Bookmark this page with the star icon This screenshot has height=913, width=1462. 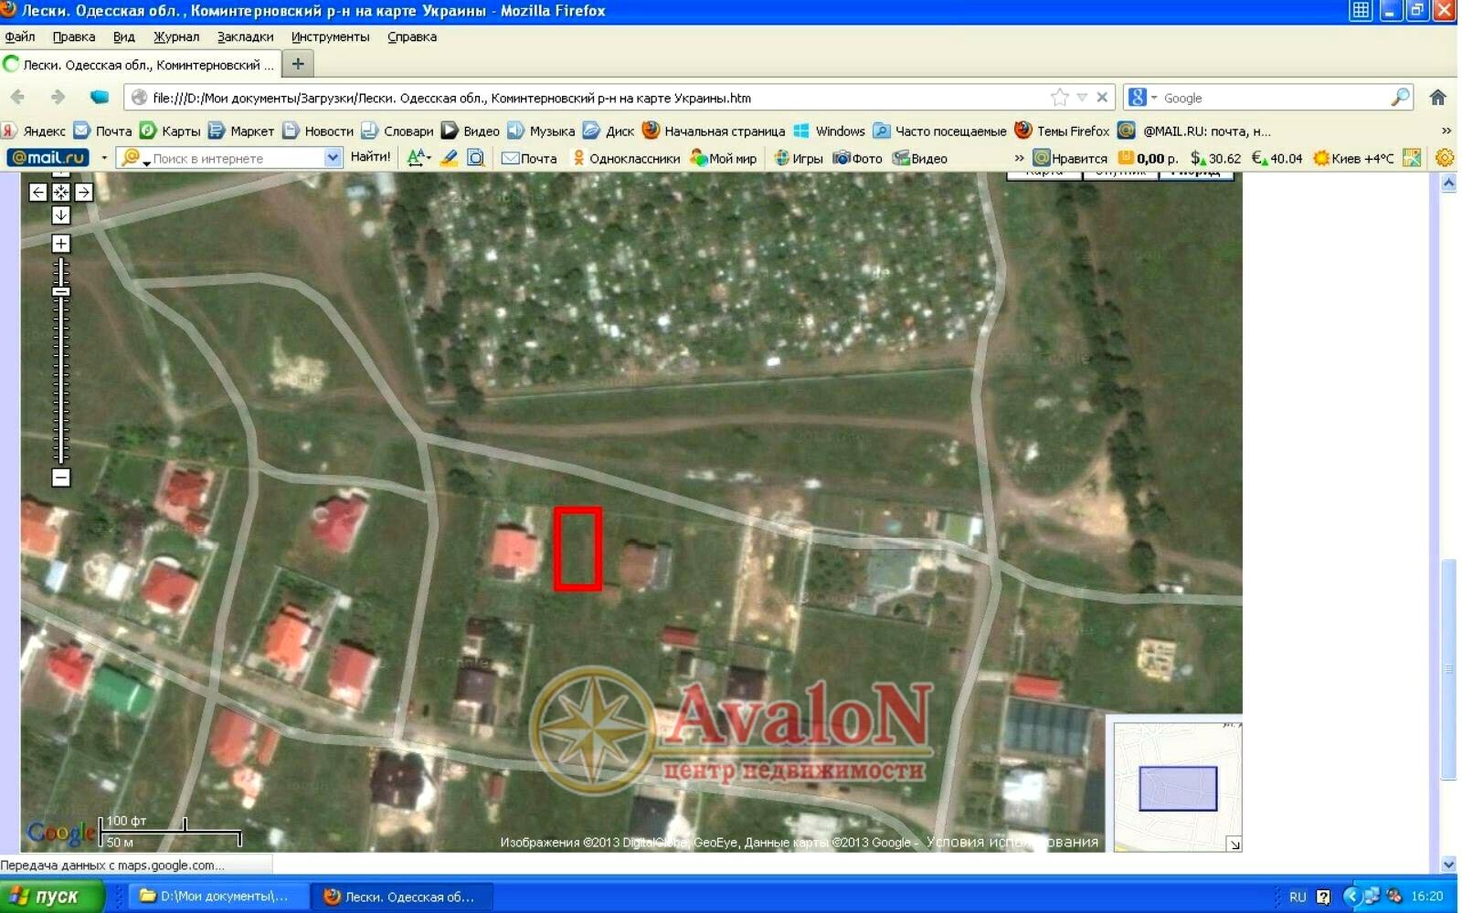coord(1059,98)
